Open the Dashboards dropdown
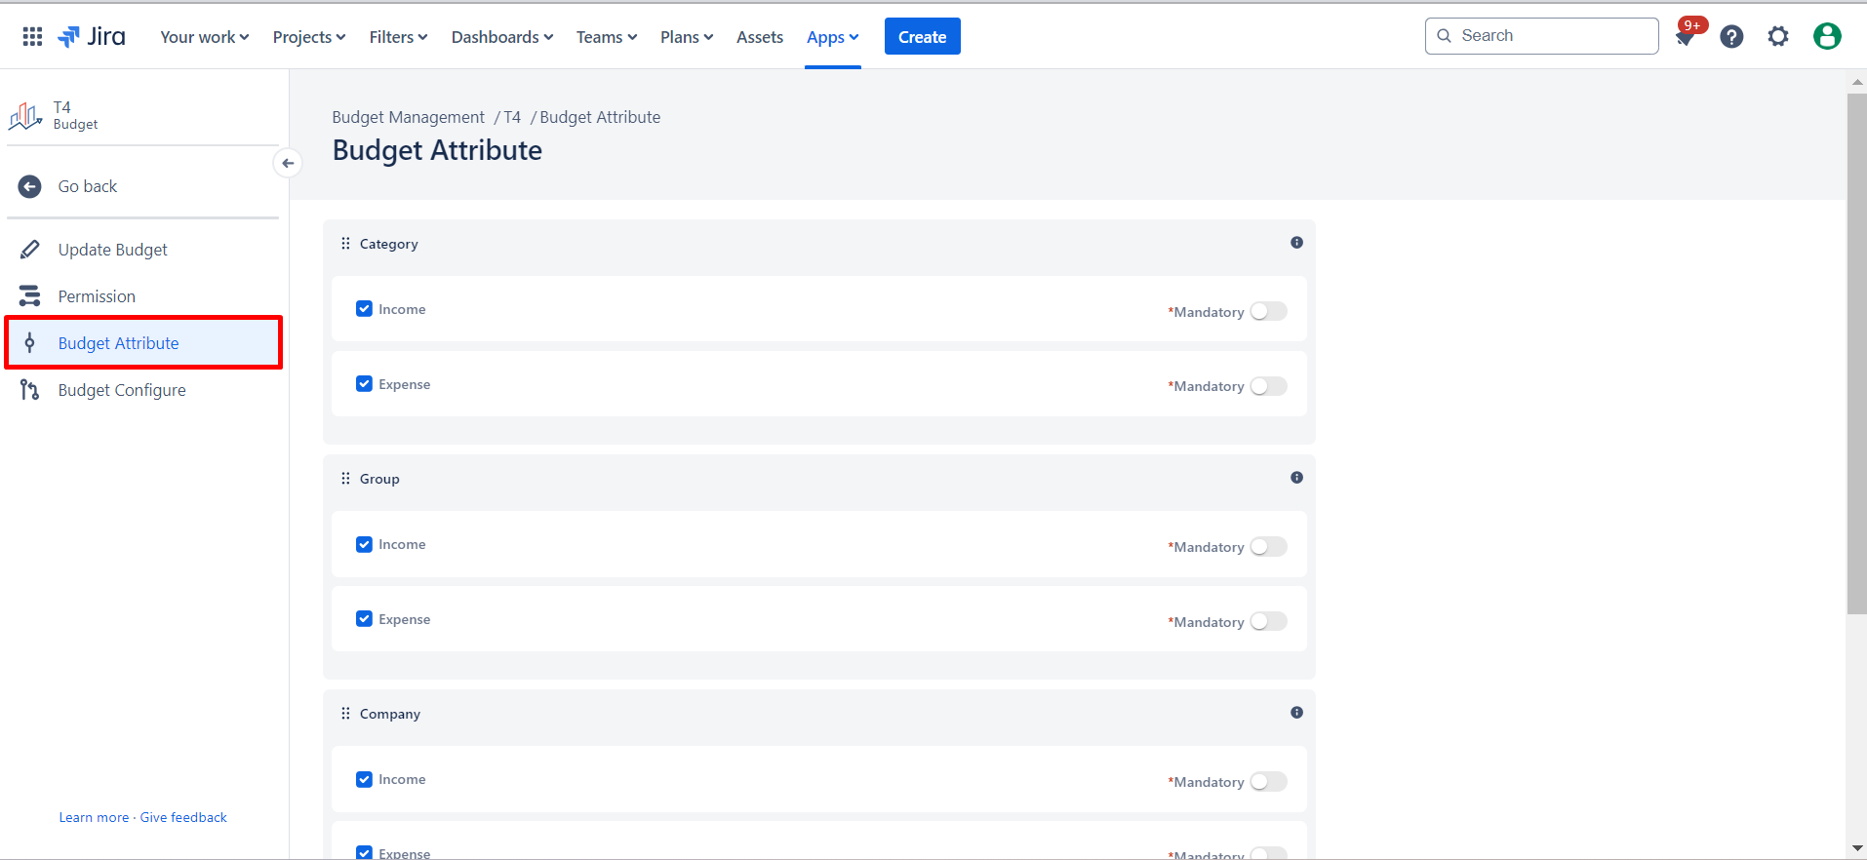 pyautogui.click(x=502, y=37)
